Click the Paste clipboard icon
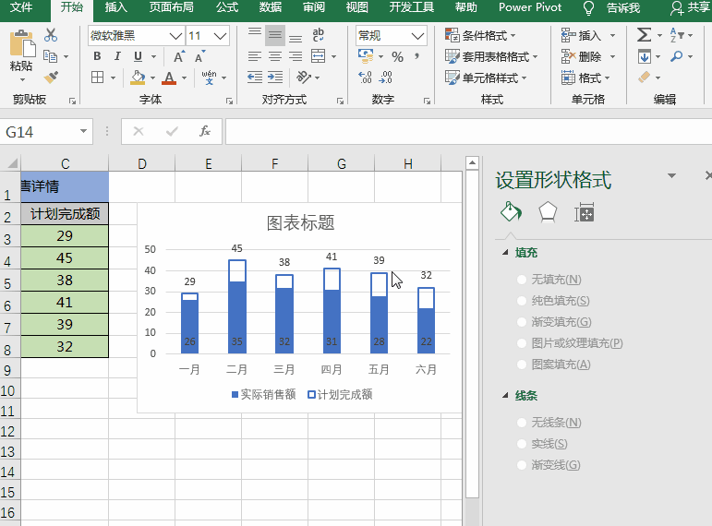Viewport: 712px width, 526px height. tap(21, 44)
